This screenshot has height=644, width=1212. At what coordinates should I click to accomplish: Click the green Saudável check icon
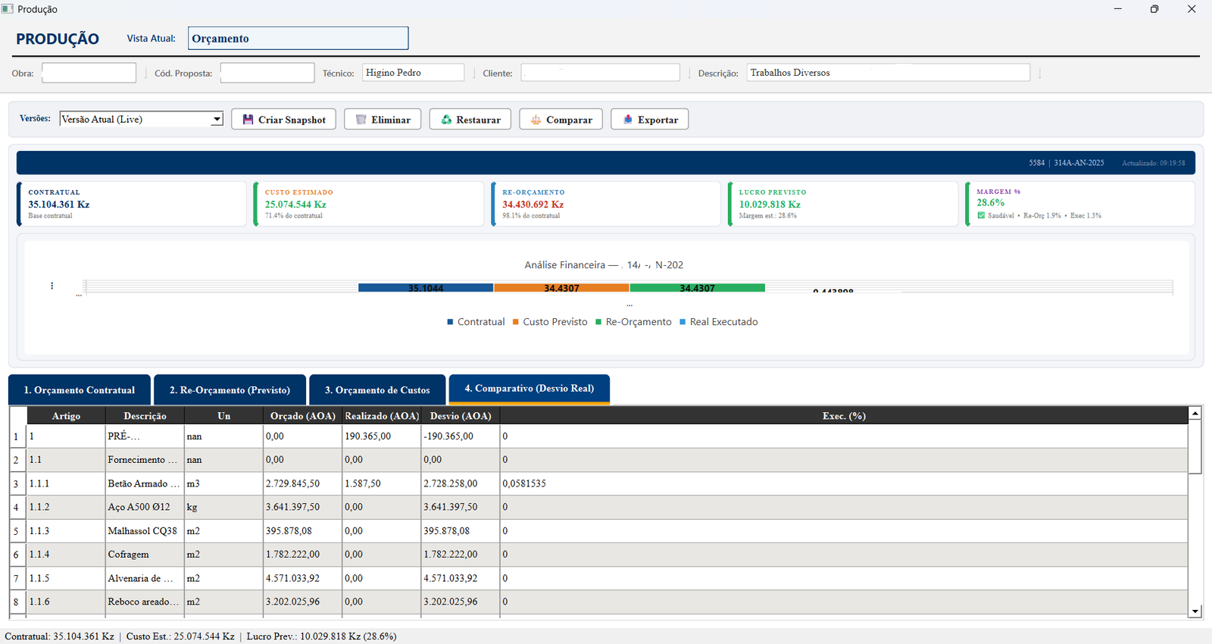[981, 216]
